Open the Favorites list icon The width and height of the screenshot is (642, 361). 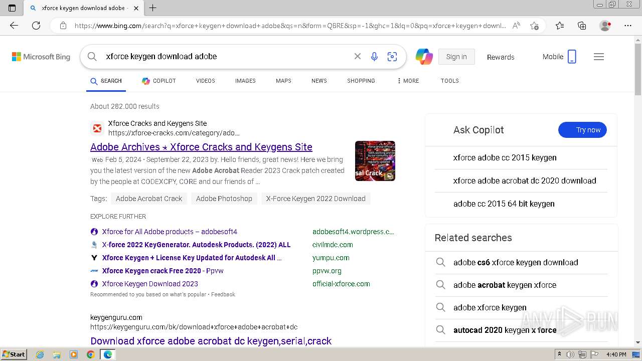[560, 26]
